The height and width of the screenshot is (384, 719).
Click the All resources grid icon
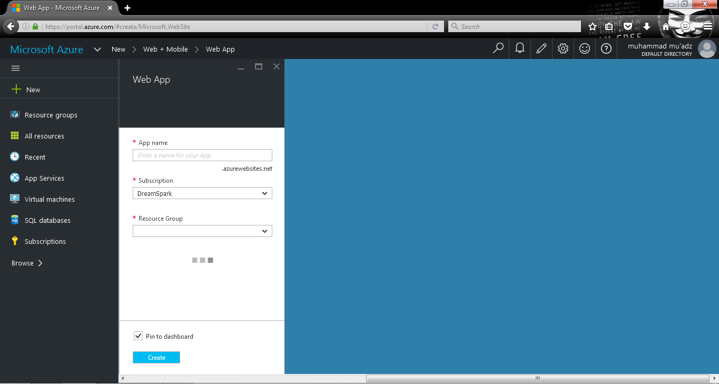point(15,135)
